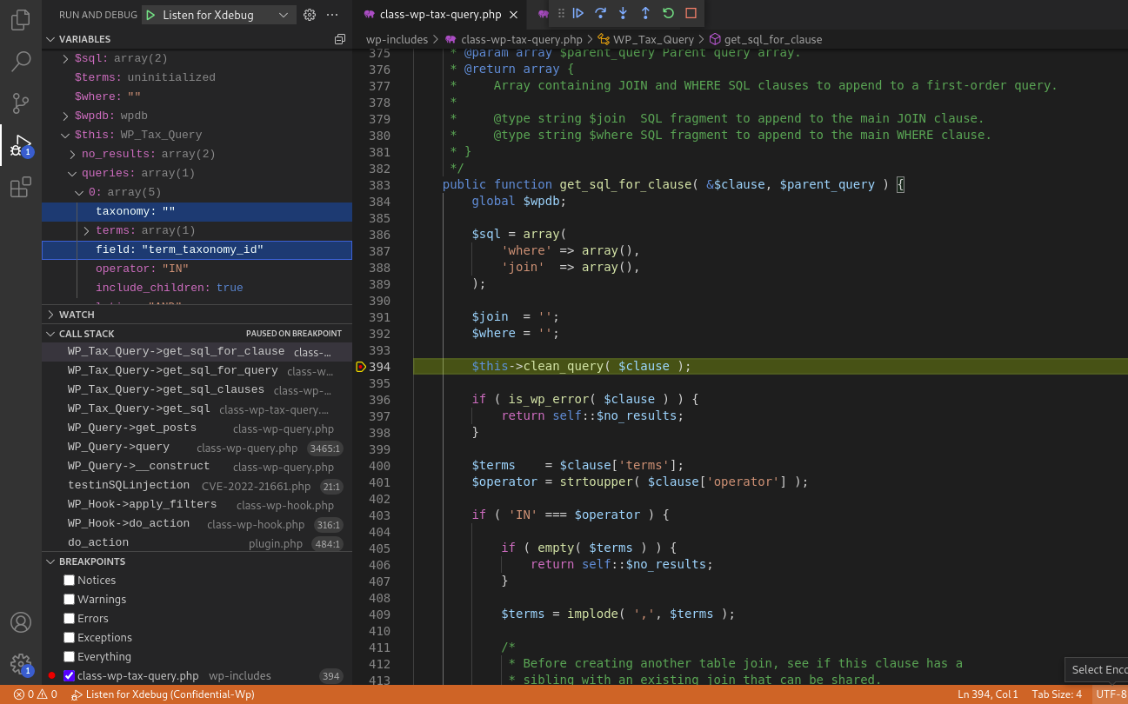
Task: Restart the debug session
Action: coord(667,14)
